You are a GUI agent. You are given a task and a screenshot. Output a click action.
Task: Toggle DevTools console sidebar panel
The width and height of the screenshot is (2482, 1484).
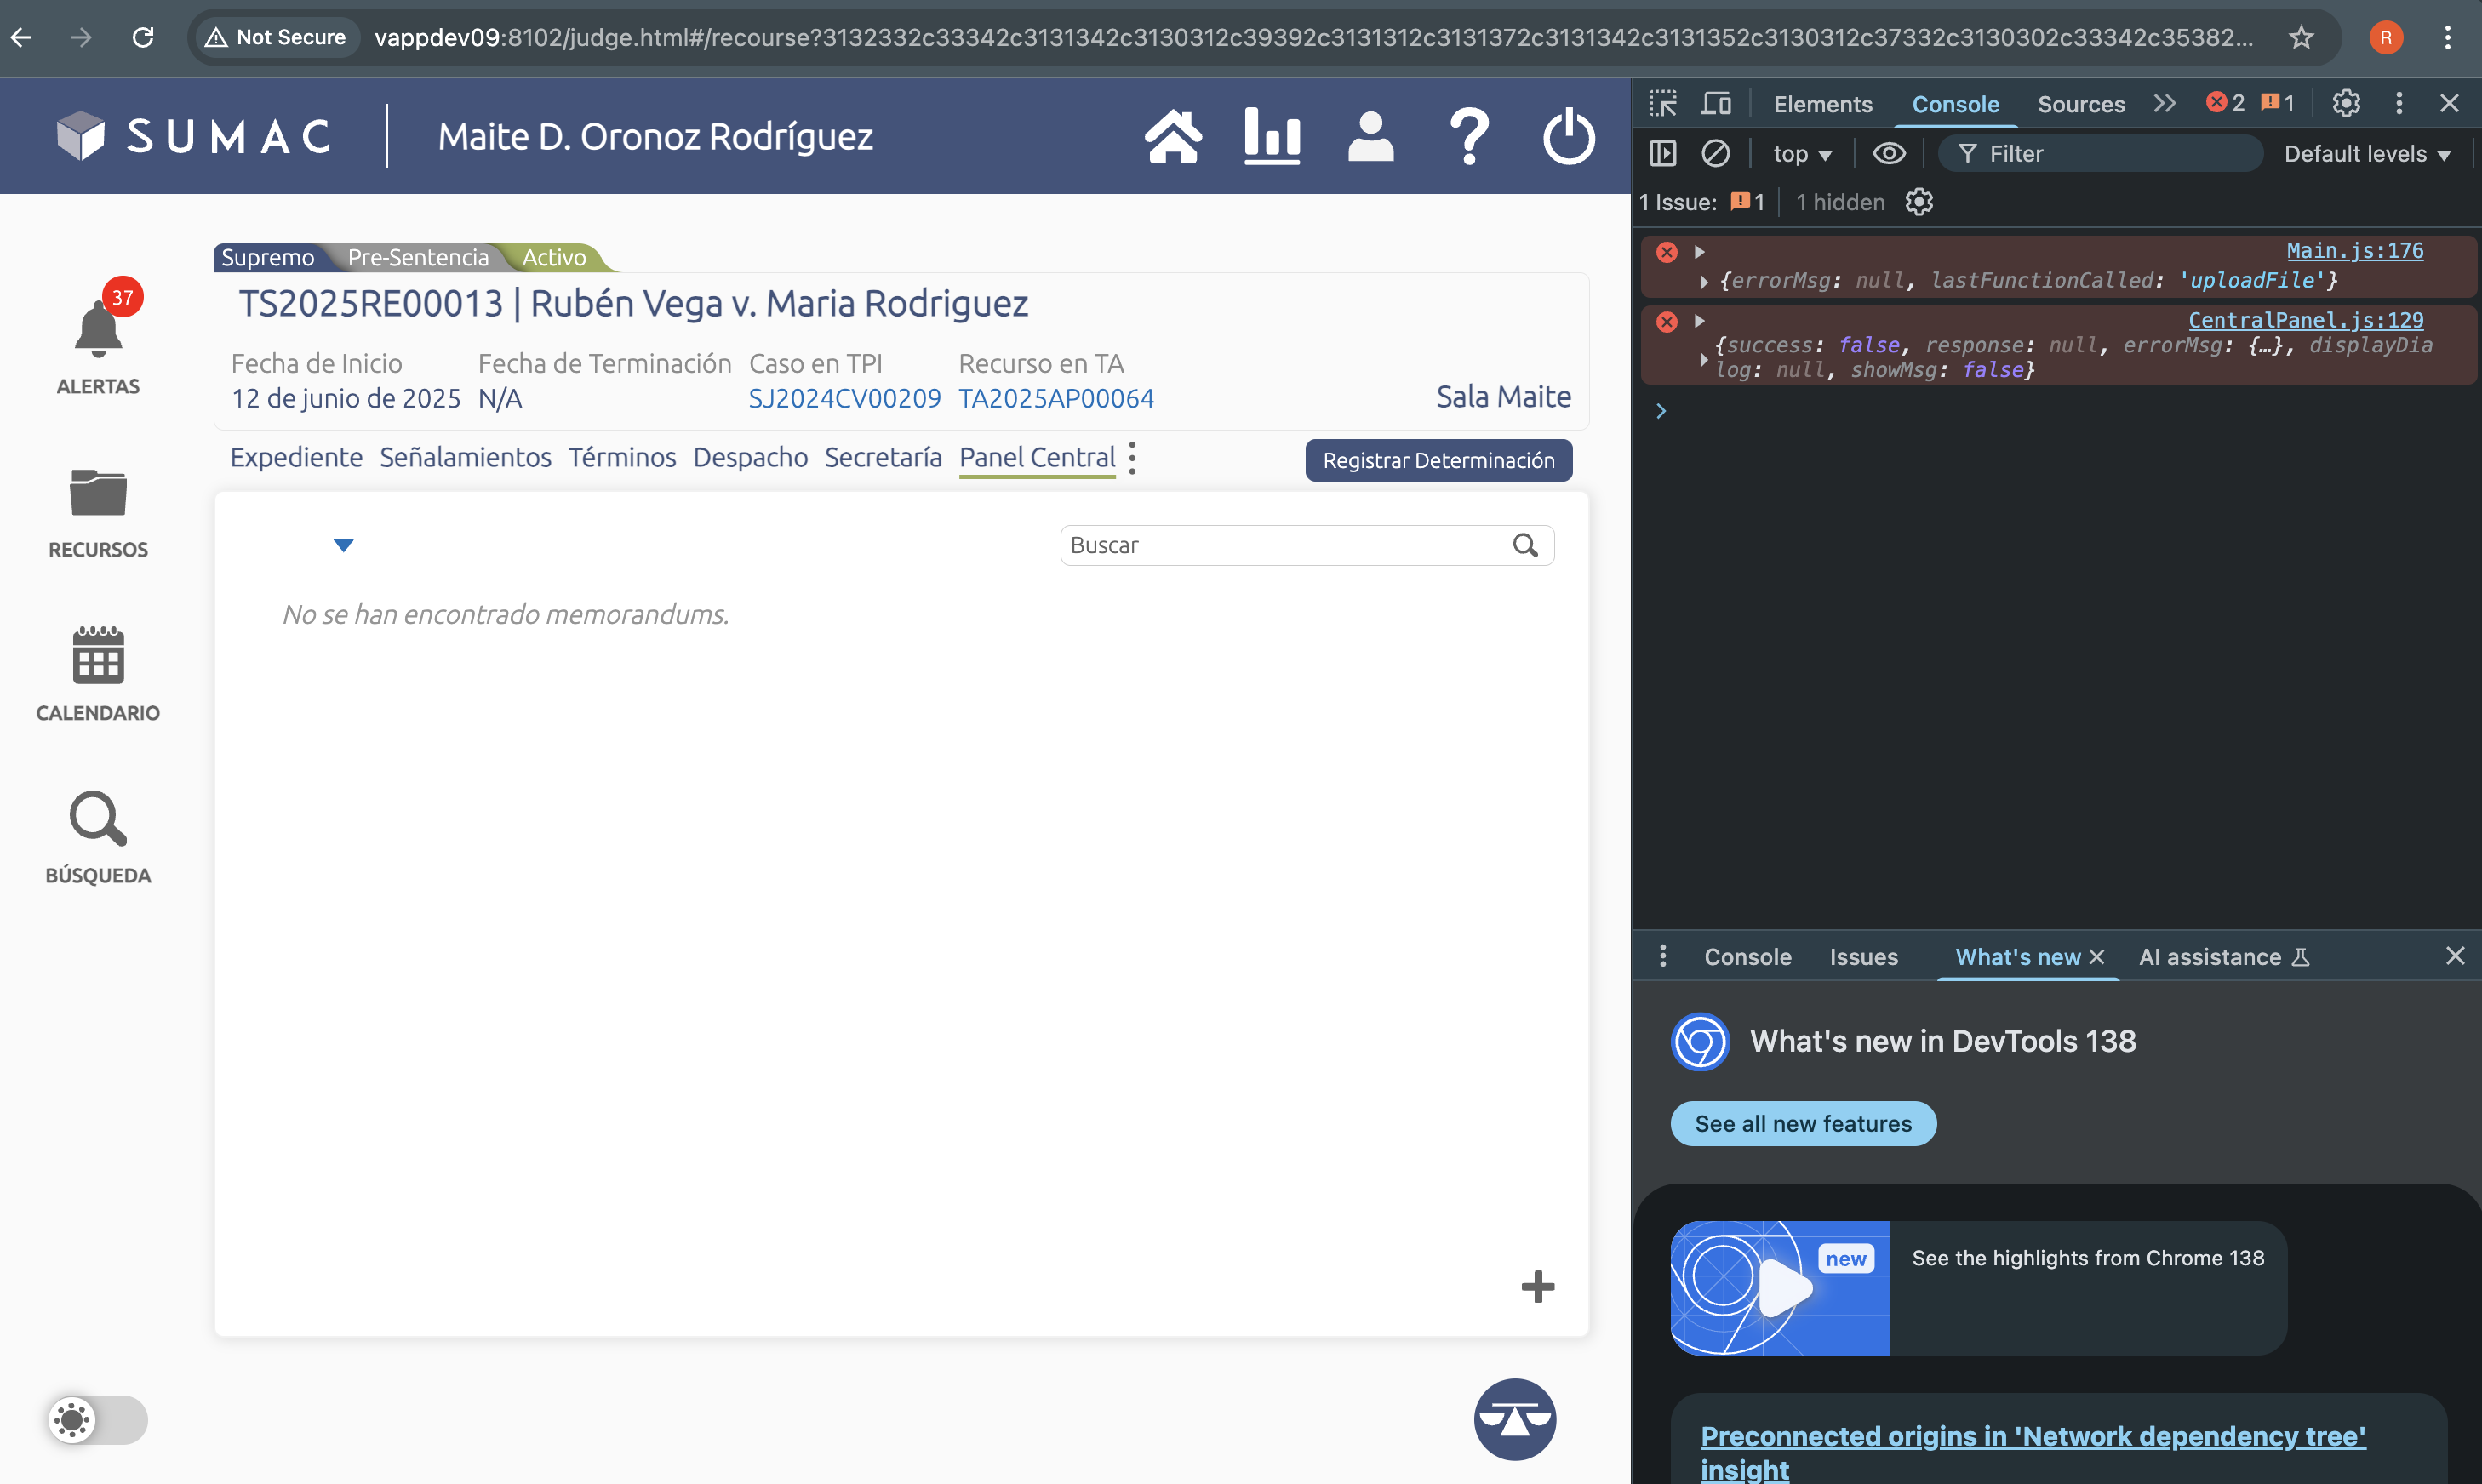1662,154
